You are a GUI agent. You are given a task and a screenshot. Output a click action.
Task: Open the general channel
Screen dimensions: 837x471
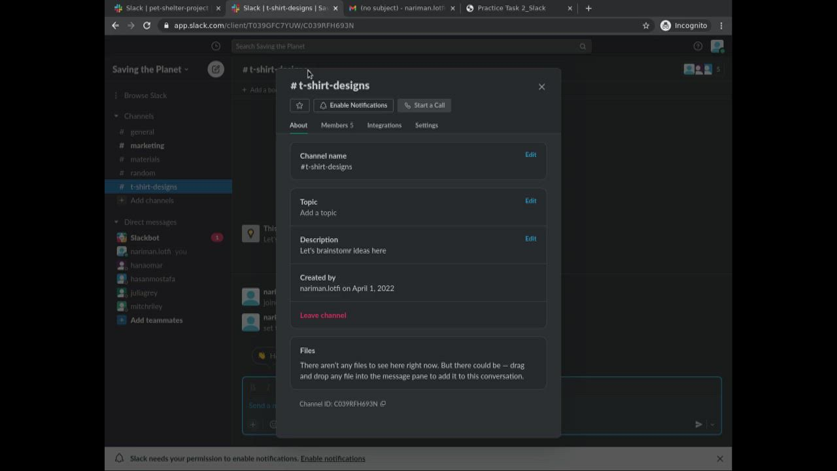(168, 131)
